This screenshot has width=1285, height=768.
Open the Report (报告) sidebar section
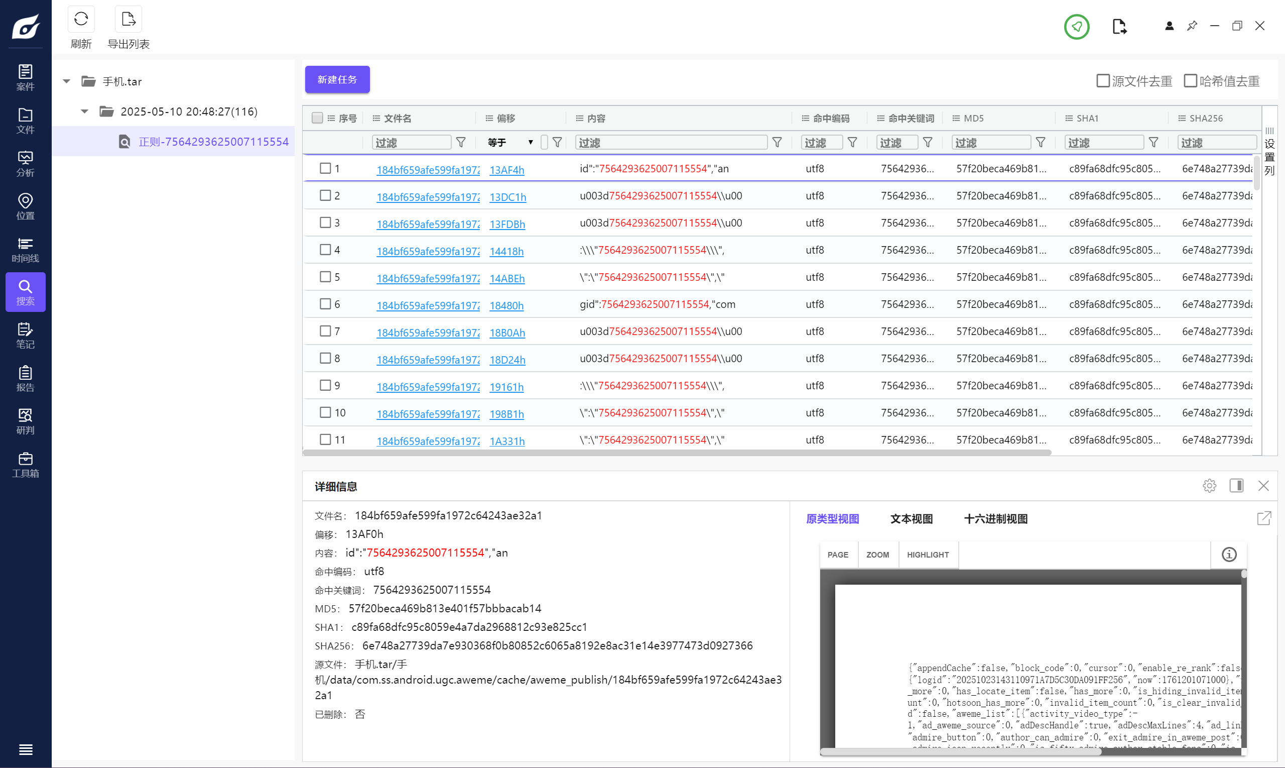point(25,378)
